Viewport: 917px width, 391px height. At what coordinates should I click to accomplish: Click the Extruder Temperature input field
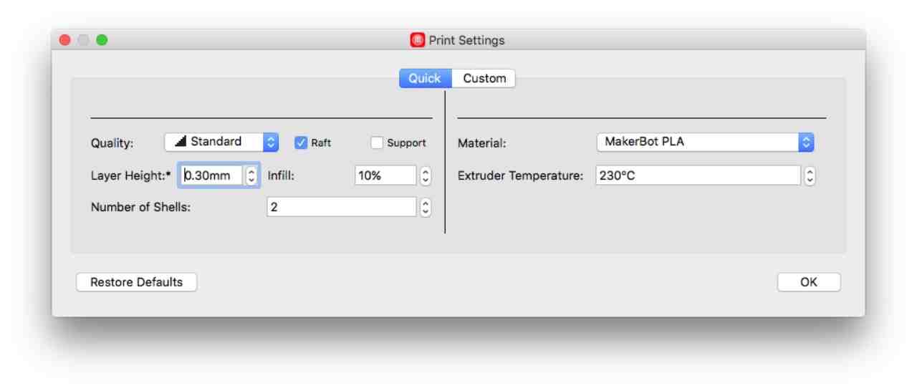[698, 175]
